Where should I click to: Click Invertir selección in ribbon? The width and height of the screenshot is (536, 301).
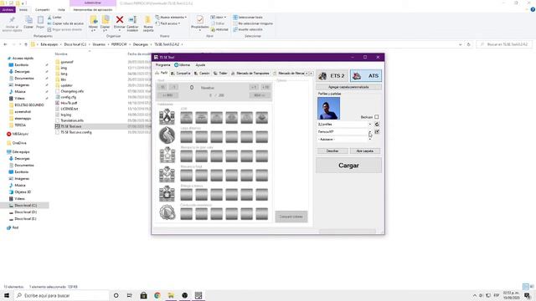[248, 30]
